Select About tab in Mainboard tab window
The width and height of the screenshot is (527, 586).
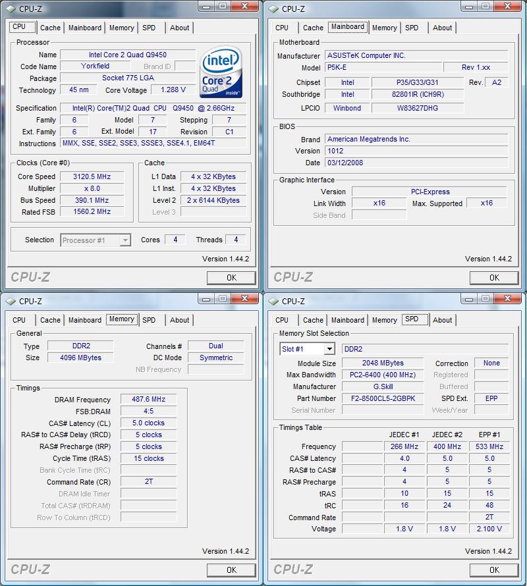(x=443, y=28)
